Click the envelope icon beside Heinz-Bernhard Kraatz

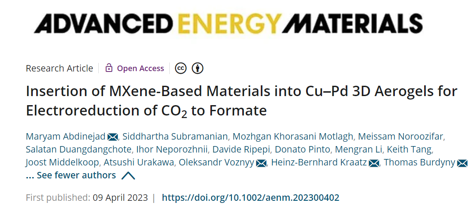(374, 164)
